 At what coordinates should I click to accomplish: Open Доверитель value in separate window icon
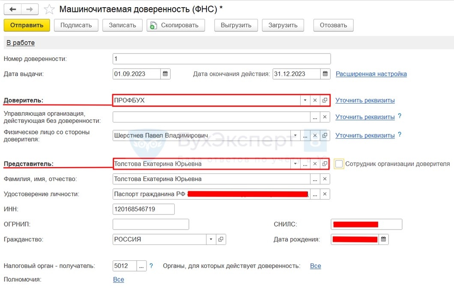pyautogui.click(x=325, y=100)
